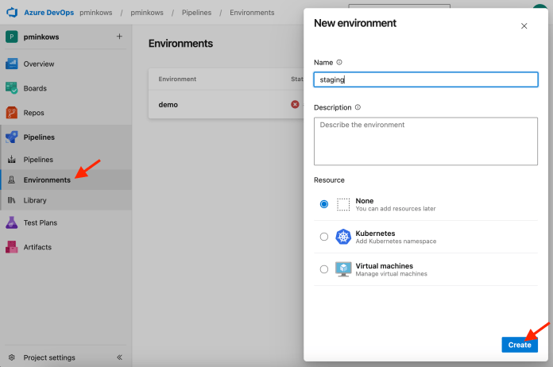This screenshot has height=367, width=553.
Task: Click the Project settings gear icon
Action: tap(12, 357)
